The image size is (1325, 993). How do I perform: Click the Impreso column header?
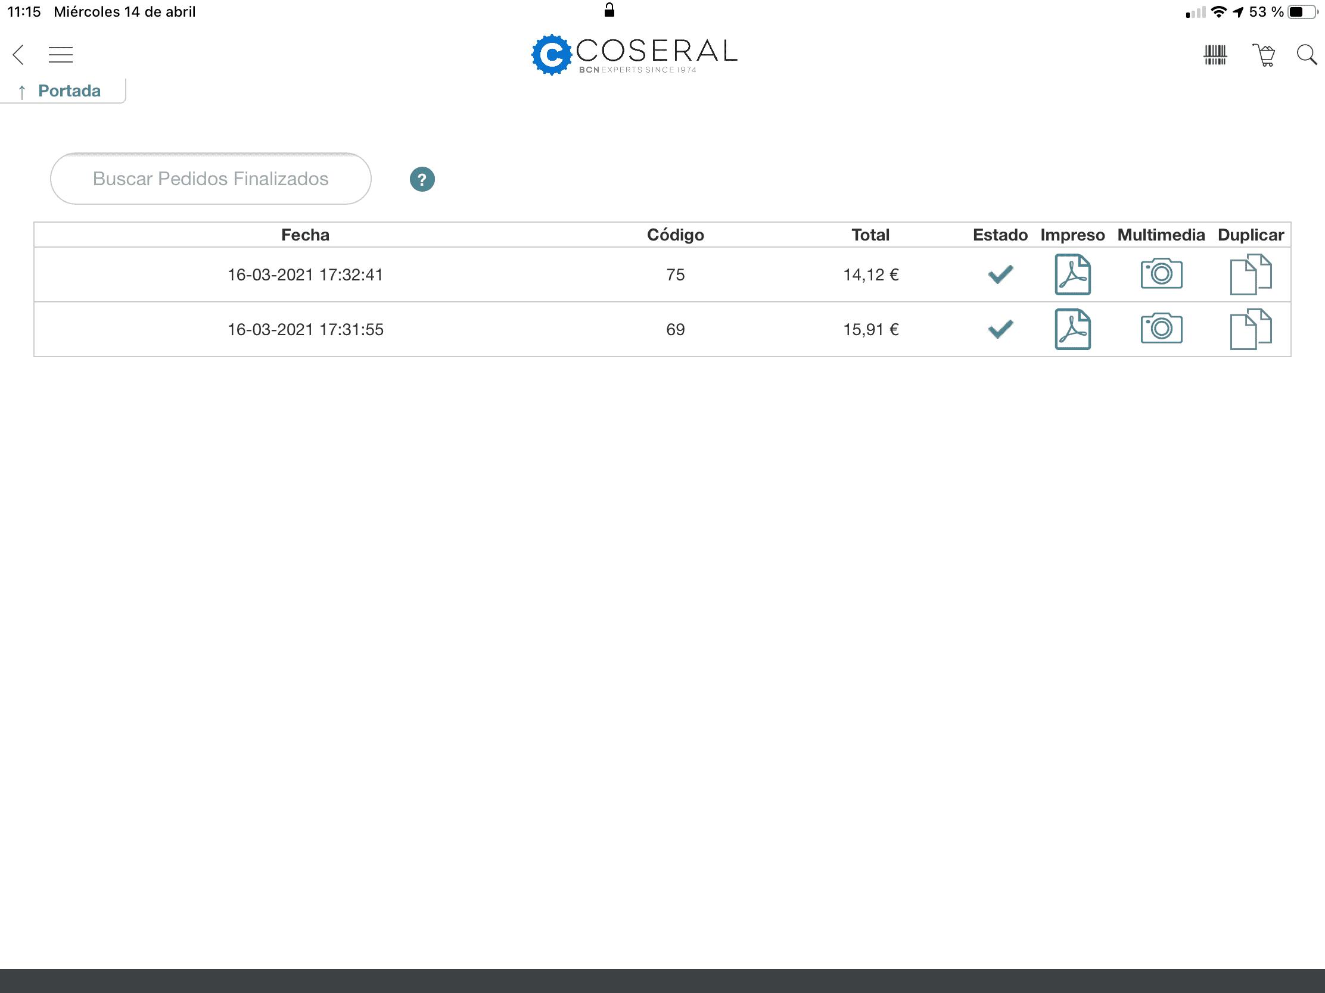coord(1072,235)
